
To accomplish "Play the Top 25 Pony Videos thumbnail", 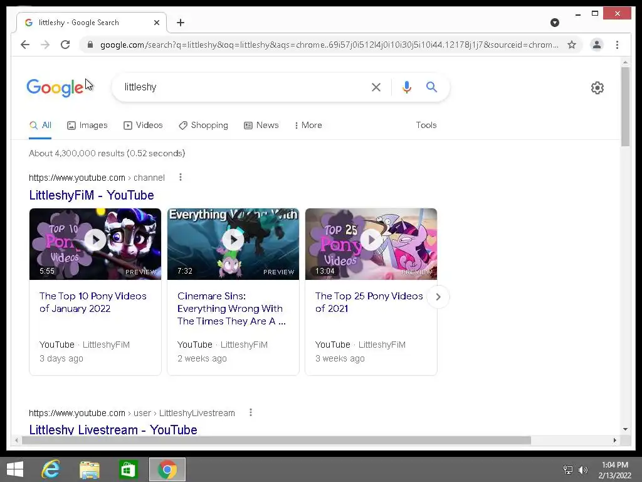I will [x=371, y=244].
